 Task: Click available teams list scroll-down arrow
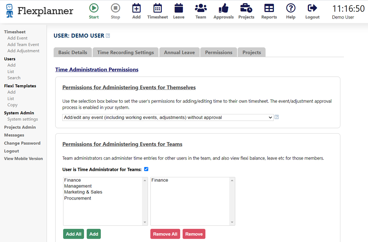point(145,222)
